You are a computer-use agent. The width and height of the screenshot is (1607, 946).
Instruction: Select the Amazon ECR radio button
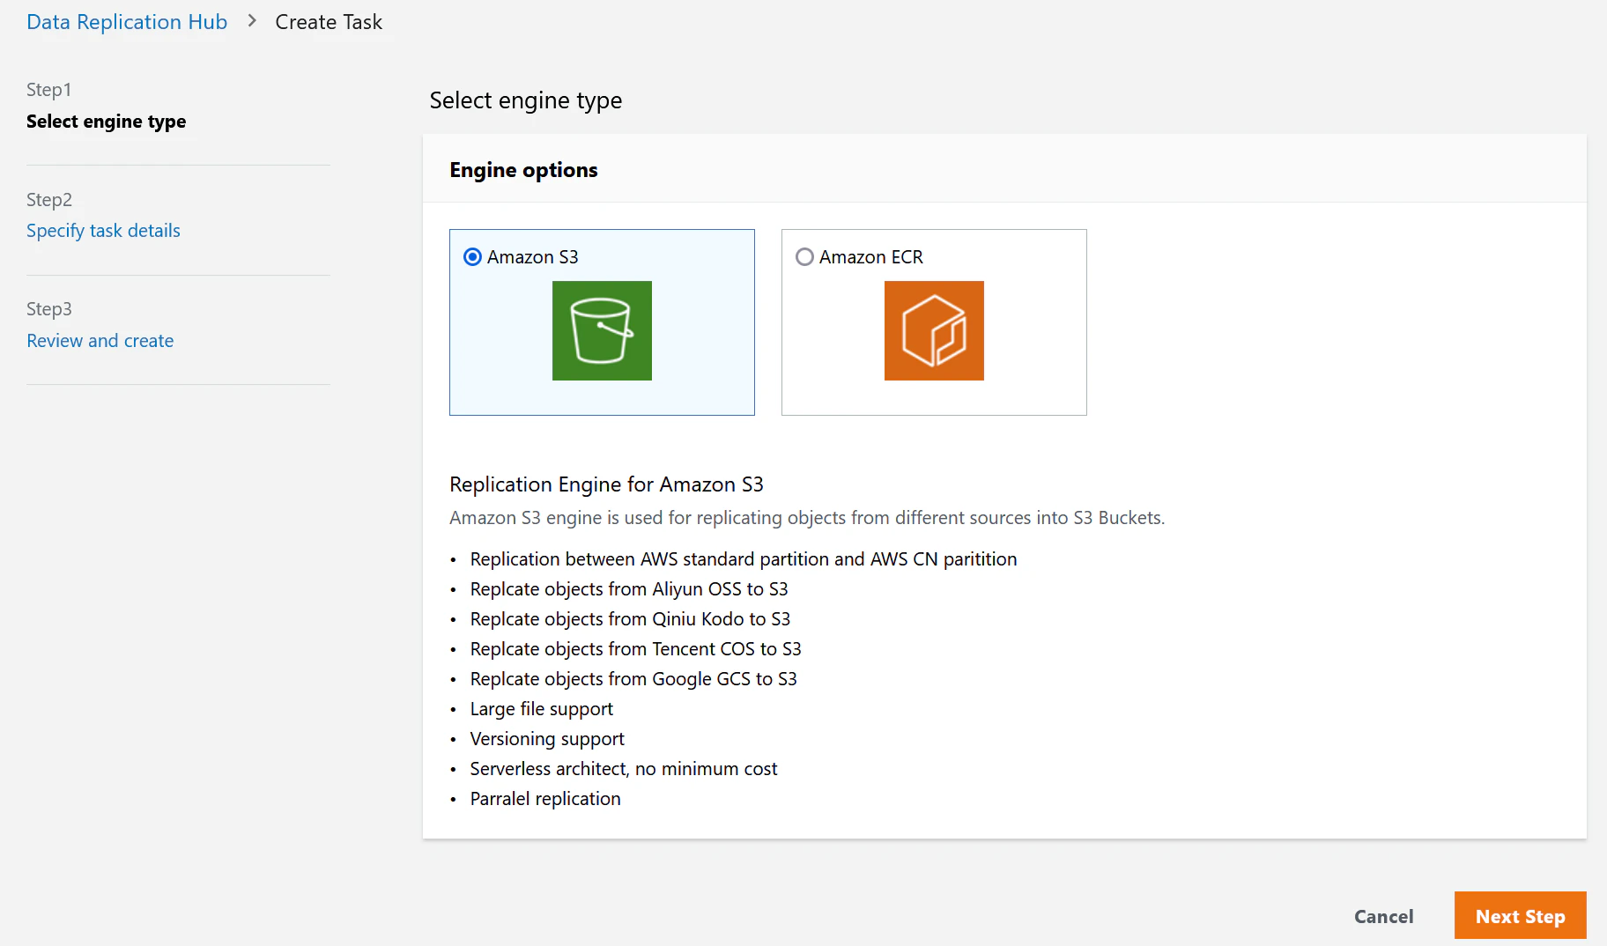804,256
